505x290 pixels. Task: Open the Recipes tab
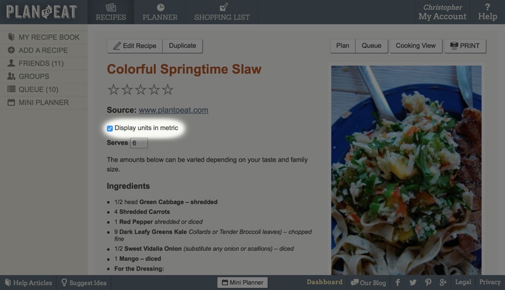pos(111,12)
